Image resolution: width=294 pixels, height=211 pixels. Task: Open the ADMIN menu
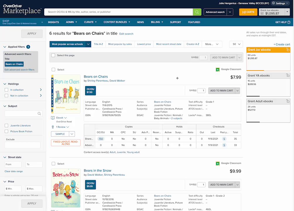coord(71,22)
